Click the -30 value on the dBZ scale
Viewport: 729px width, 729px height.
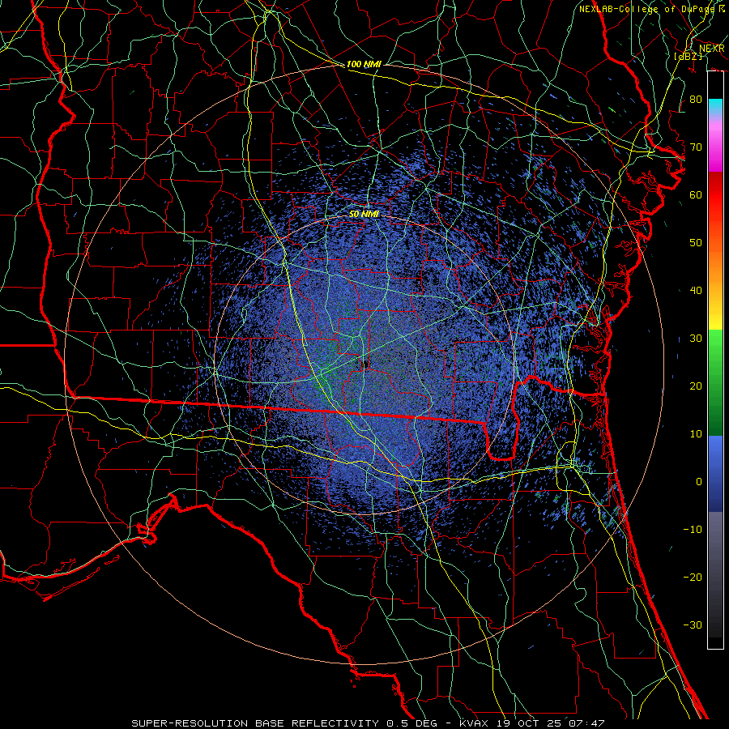pyautogui.click(x=693, y=625)
